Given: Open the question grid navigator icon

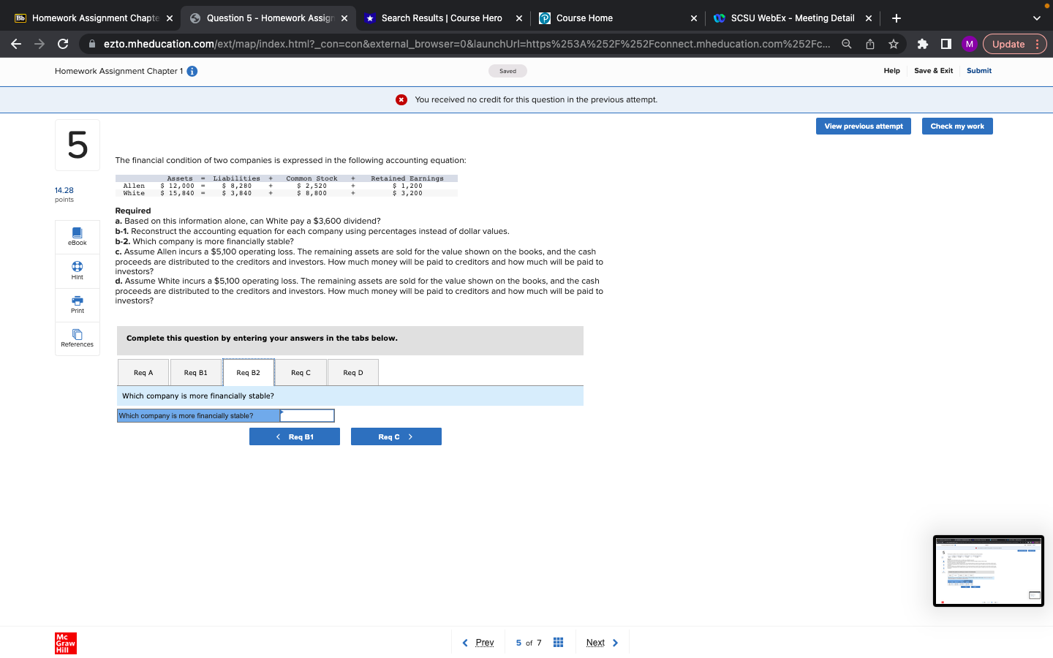Looking at the screenshot, I should click(559, 643).
